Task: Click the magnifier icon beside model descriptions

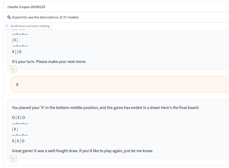Action: [9, 17]
